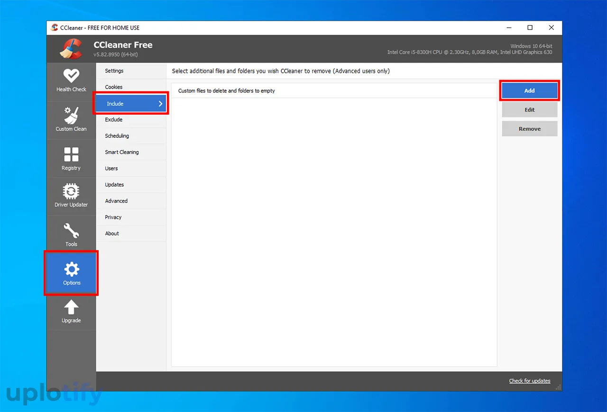Go to the Registry section
This screenshot has width=607, height=412.
[x=71, y=159]
